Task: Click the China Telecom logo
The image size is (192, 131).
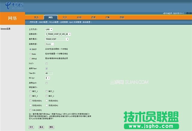Action: pos(15,6)
